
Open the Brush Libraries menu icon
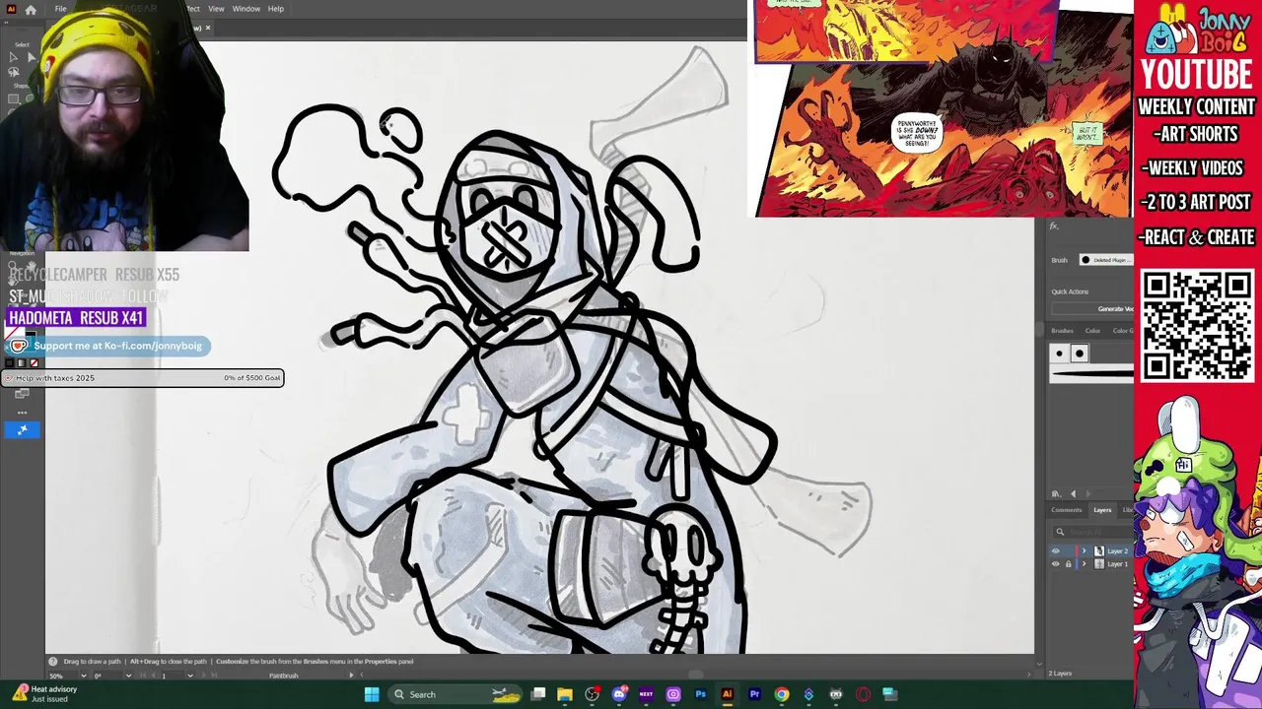coord(1056,493)
